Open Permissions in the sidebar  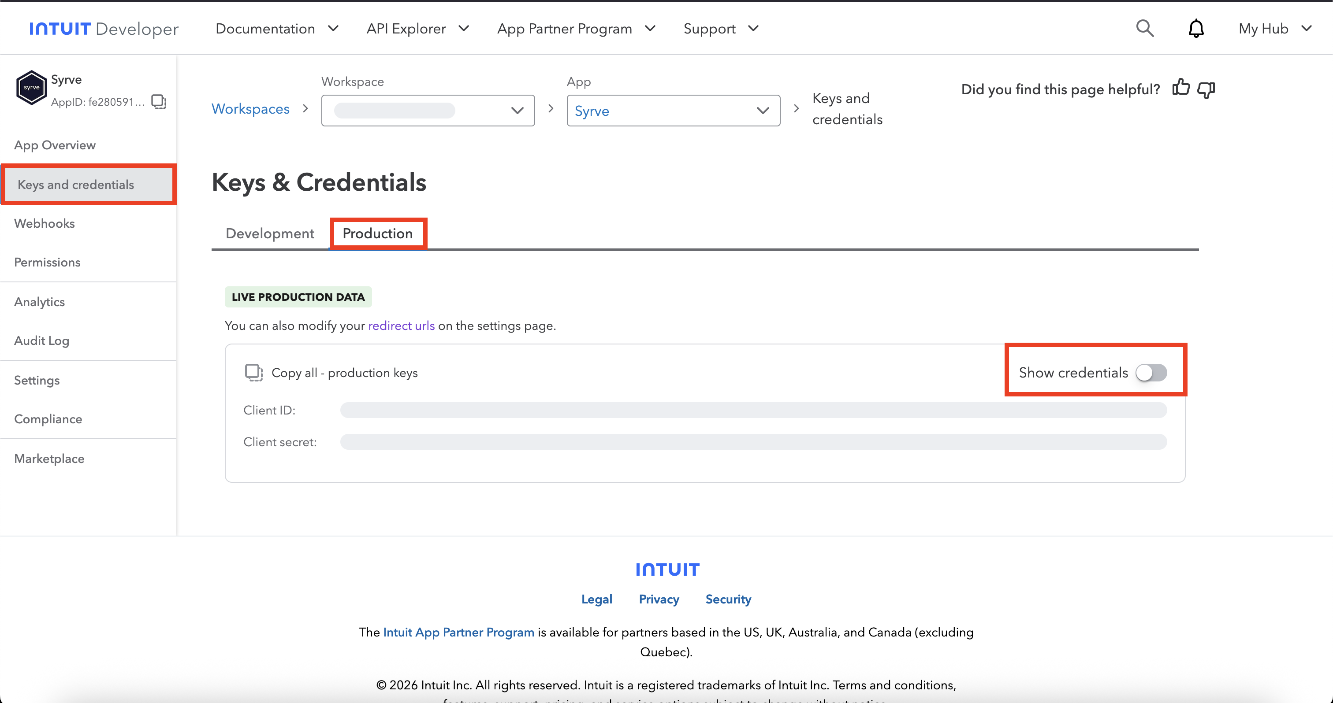[x=47, y=262]
